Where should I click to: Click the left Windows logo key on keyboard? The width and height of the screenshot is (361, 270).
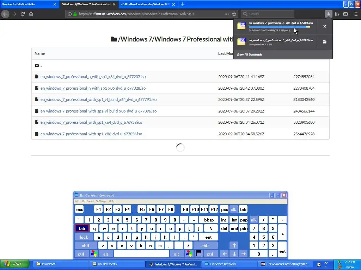coord(94,254)
